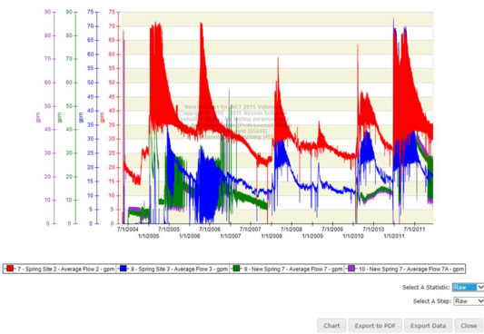Viewport: 484px width, 334px height.
Task: Click the x-axis label 1/1/2005
Action: click(149, 236)
